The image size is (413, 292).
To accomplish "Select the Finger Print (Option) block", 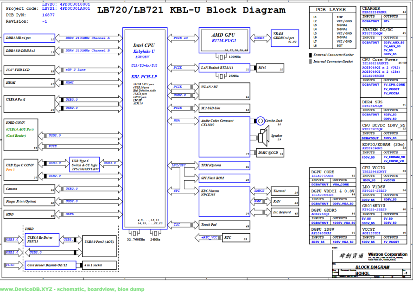I will (x=29, y=202).
